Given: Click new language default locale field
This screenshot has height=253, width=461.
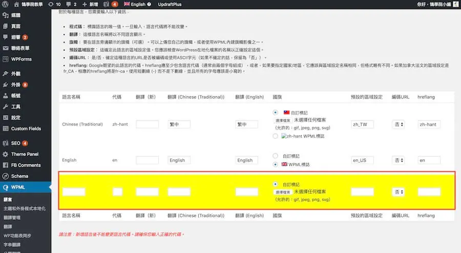Looking at the screenshot, I should point(362,192).
